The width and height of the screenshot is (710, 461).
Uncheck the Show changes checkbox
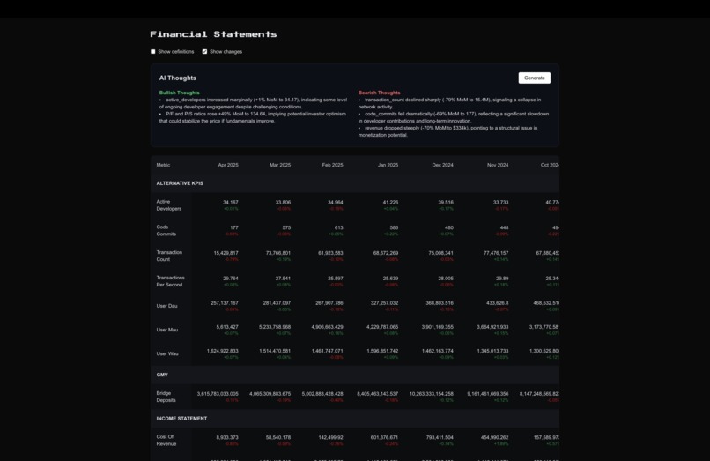pos(204,52)
